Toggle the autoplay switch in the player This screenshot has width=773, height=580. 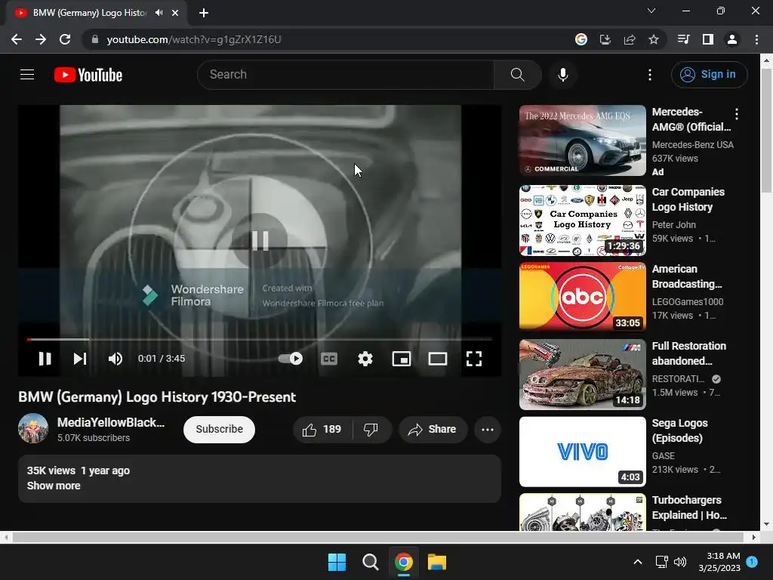291,359
